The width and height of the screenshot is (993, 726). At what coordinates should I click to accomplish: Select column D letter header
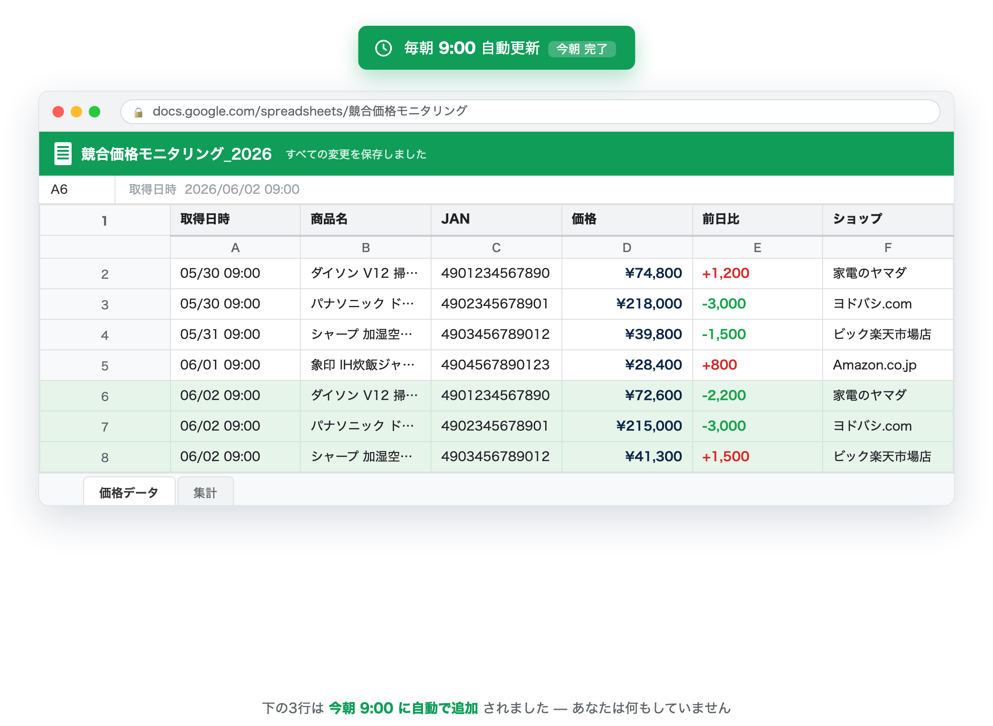(x=627, y=247)
